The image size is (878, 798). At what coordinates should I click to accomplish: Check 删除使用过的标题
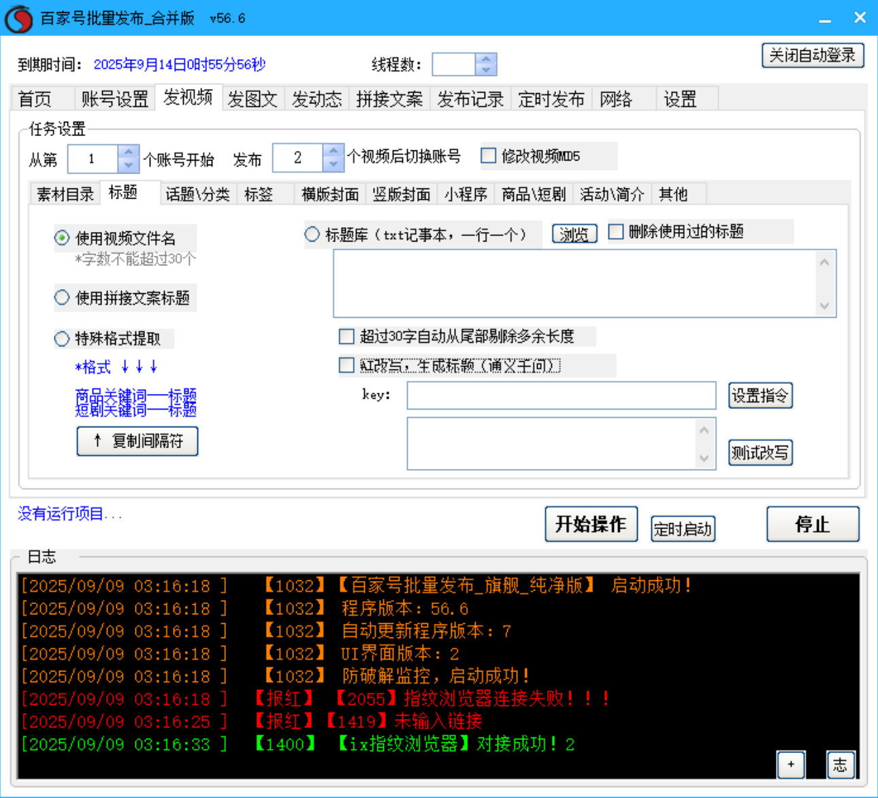click(615, 231)
